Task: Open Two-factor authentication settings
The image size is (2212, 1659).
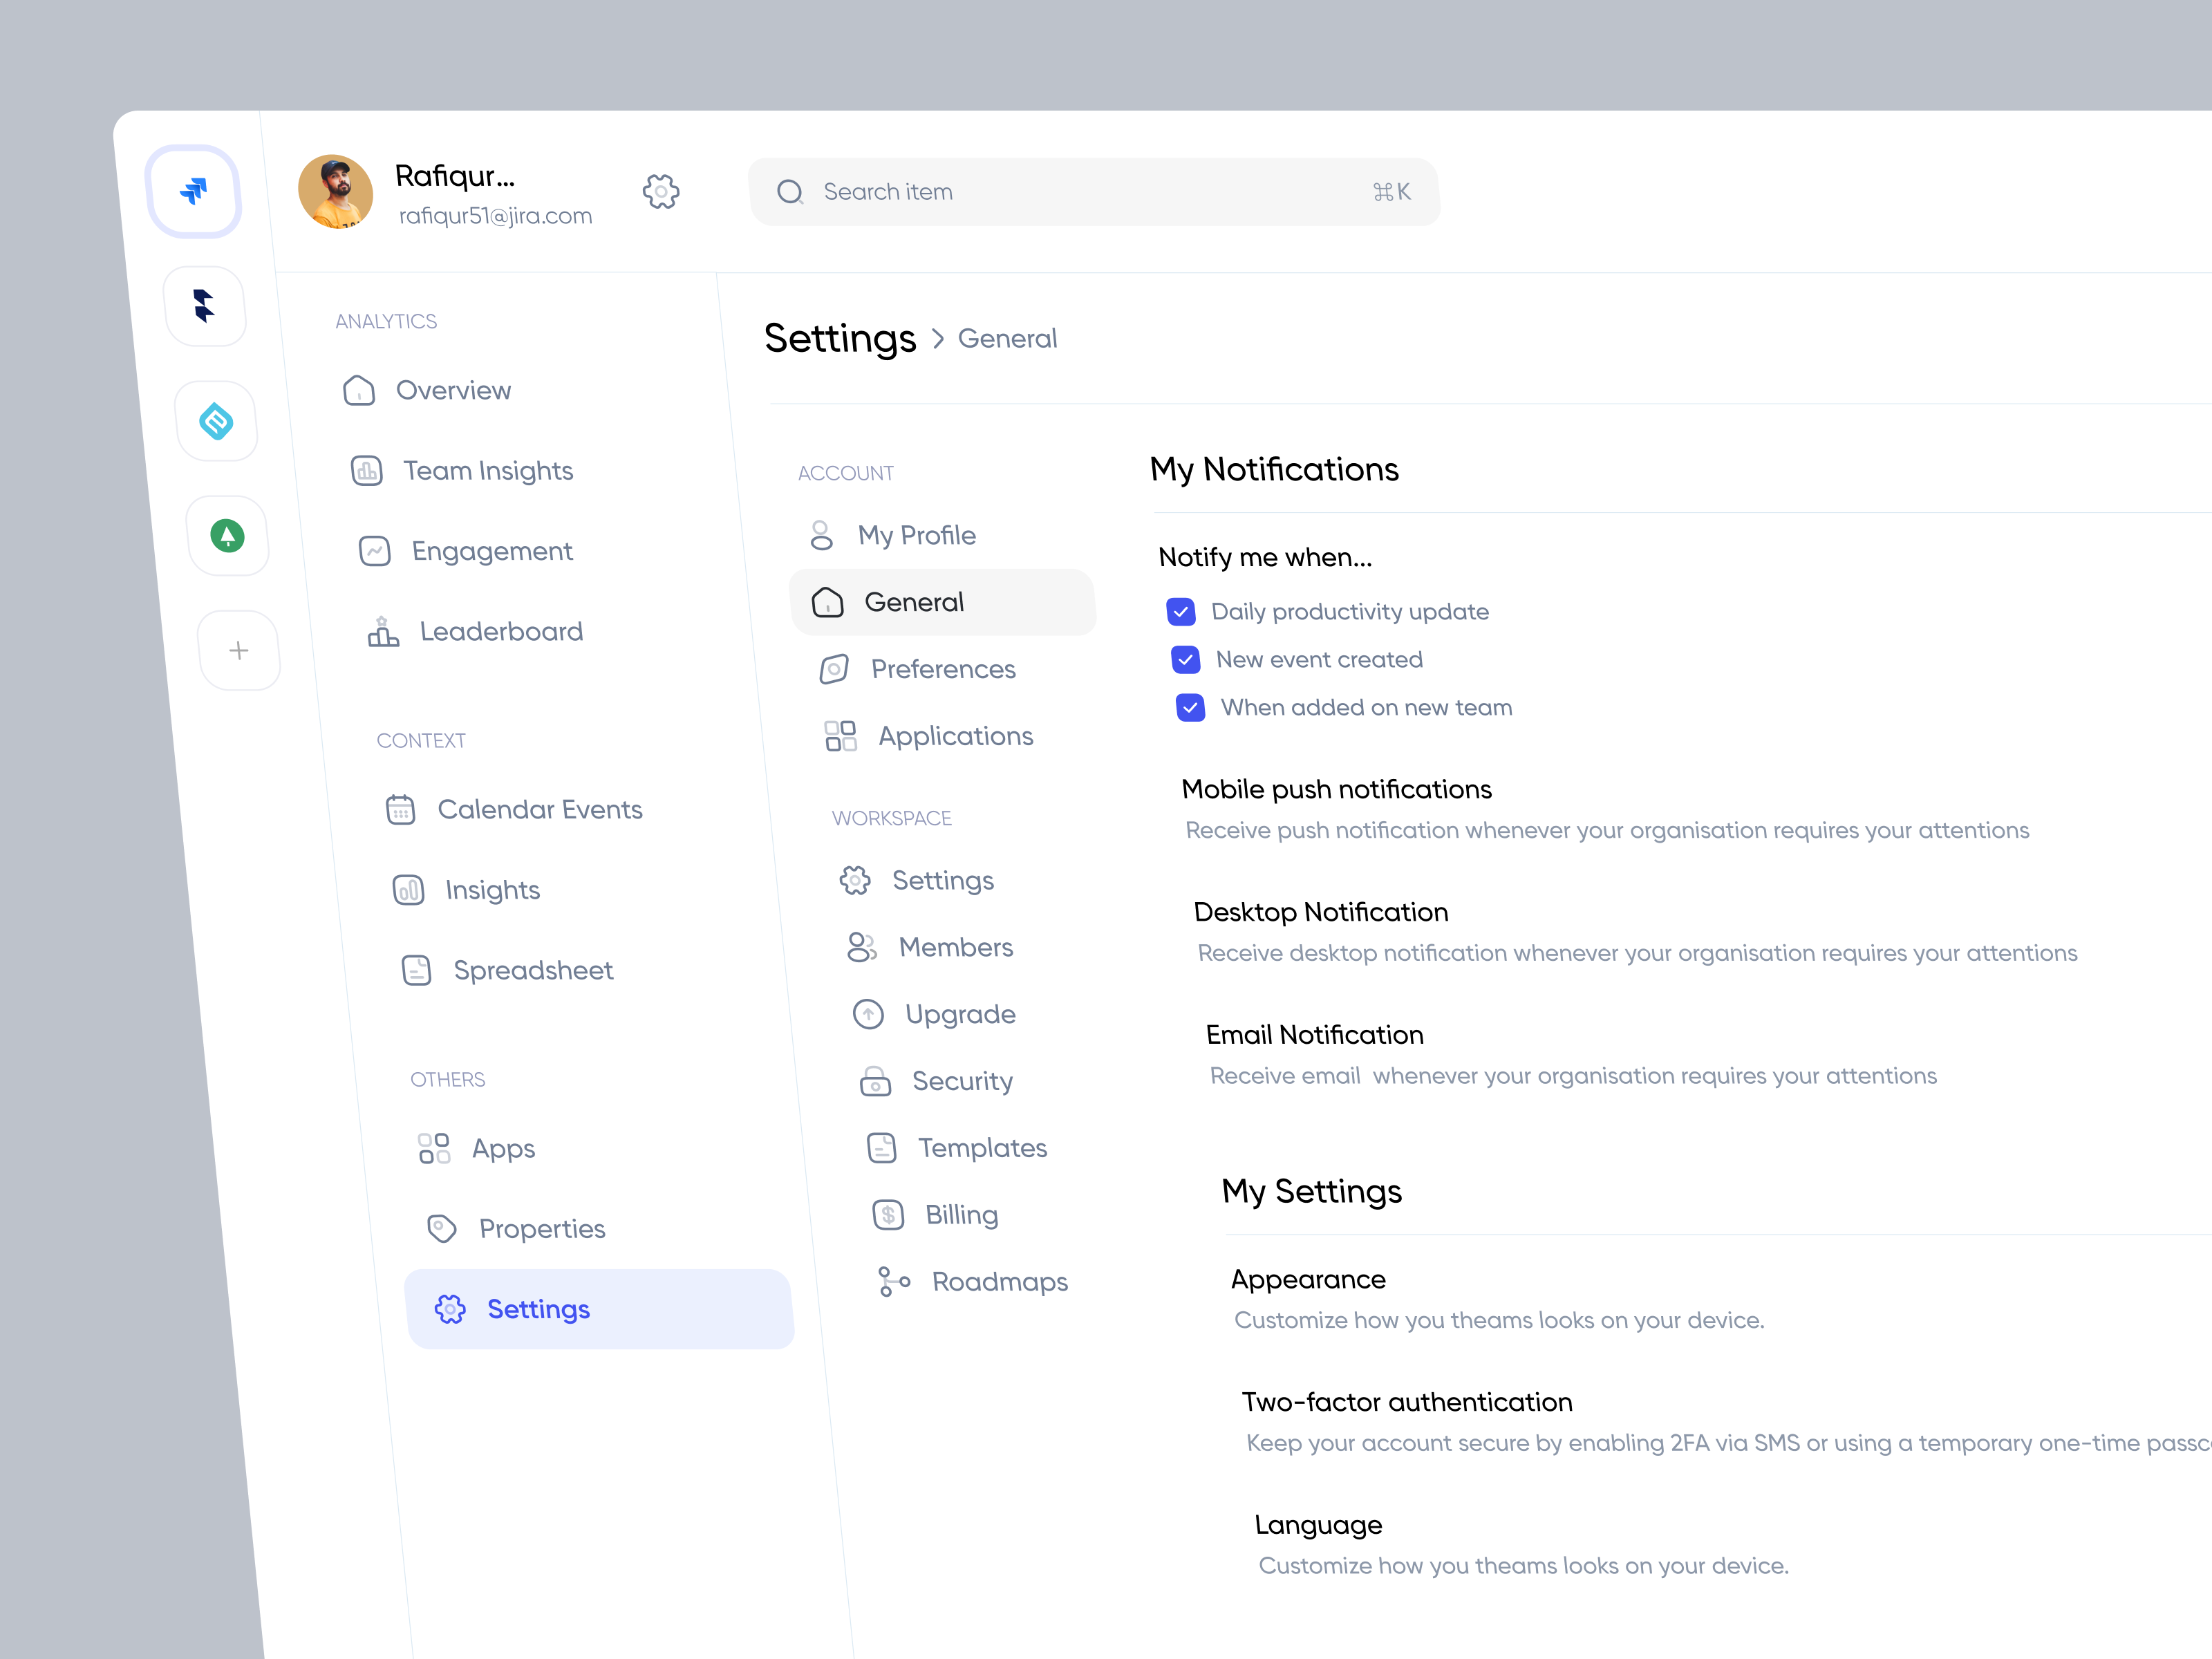Action: click(1407, 1401)
